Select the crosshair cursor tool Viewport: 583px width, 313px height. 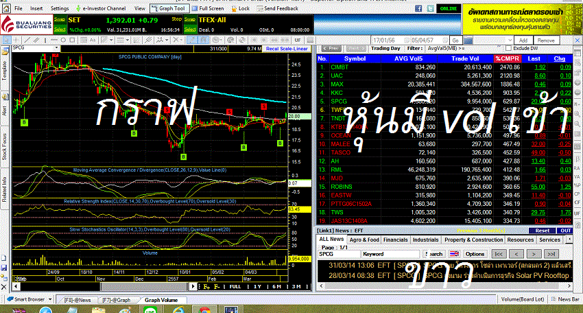(x=16, y=40)
